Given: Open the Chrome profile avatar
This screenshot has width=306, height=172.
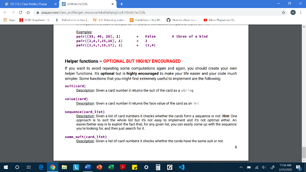Looking at the screenshot, I should click(293, 13).
